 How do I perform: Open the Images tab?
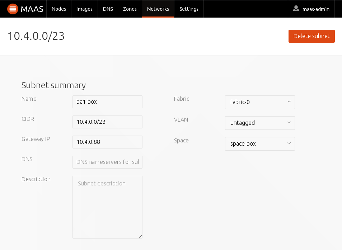[84, 9]
